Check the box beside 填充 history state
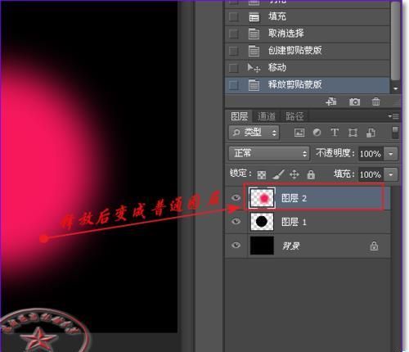The image size is (409, 352). click(x=234, y=17)
